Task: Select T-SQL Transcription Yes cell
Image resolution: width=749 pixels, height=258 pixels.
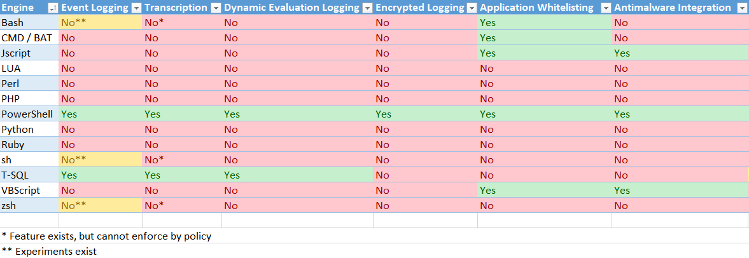Action: [182, 175]
